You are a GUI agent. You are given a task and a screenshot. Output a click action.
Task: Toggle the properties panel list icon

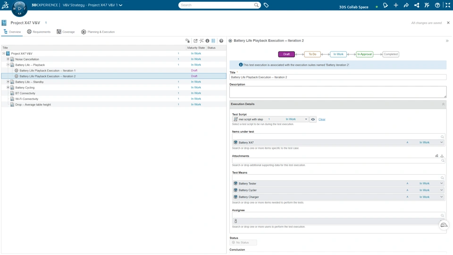[x=213, y=41]
